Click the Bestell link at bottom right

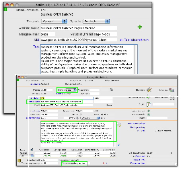[x=136, y=160]
